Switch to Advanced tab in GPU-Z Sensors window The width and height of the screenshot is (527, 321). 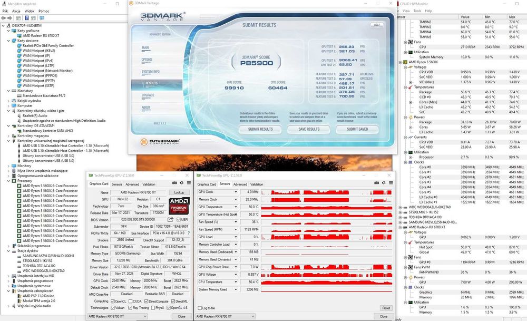click(240, 184)
